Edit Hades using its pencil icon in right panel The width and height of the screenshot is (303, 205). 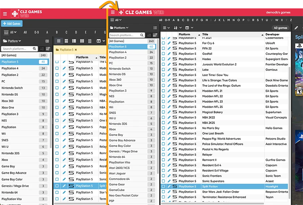coord(169,59)
